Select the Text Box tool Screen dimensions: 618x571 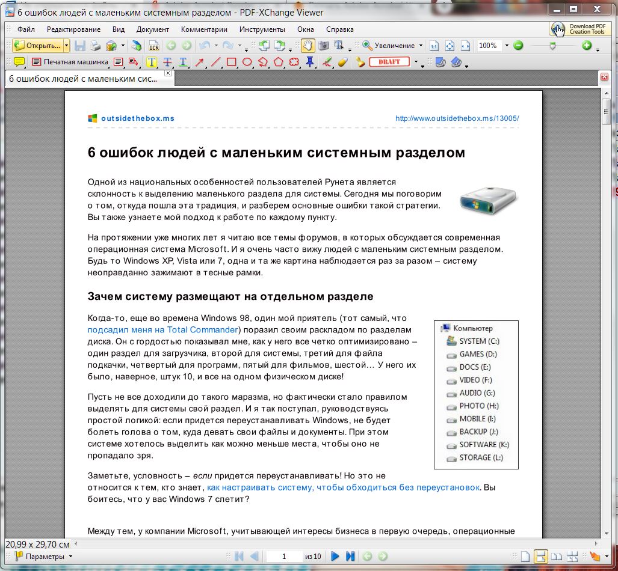pyautogui.click(x=118, y=62)
